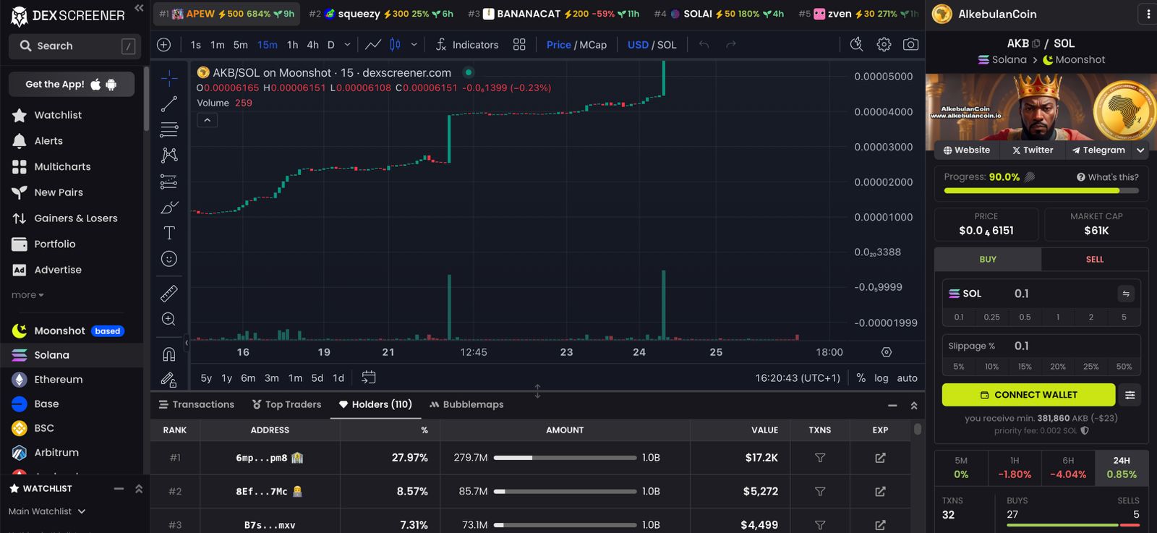Collapse the DEX Screener sidebar

pos(139,9)
